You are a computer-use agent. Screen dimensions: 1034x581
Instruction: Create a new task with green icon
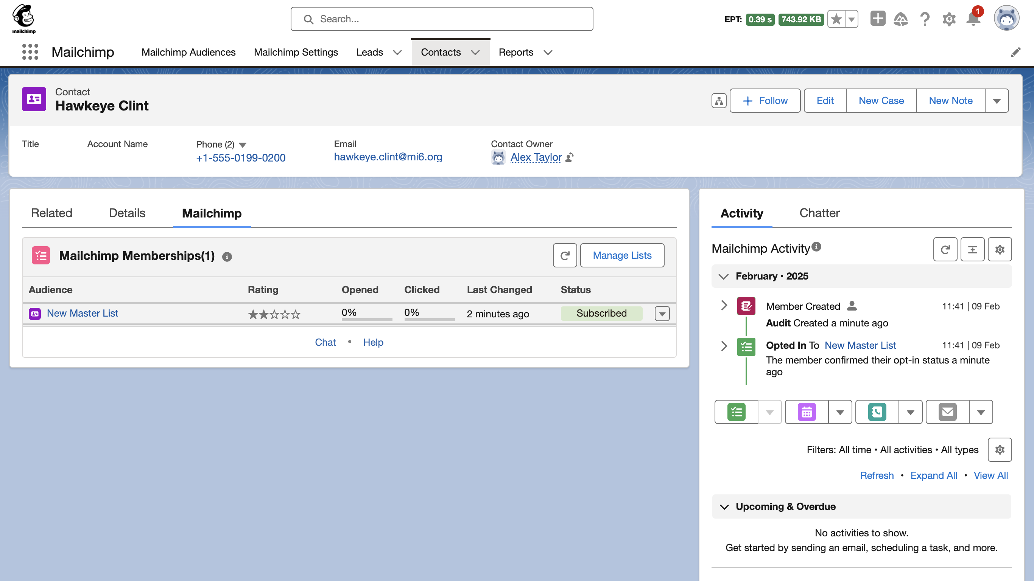click(x=736, y=412)
